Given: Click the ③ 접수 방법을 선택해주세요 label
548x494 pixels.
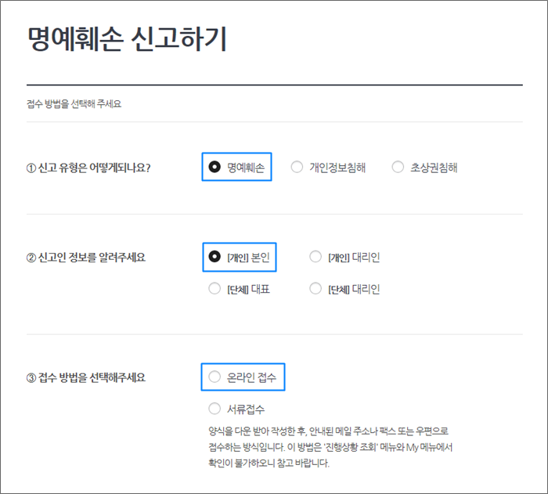Looking at the screenshot, I should pos(86,377).
